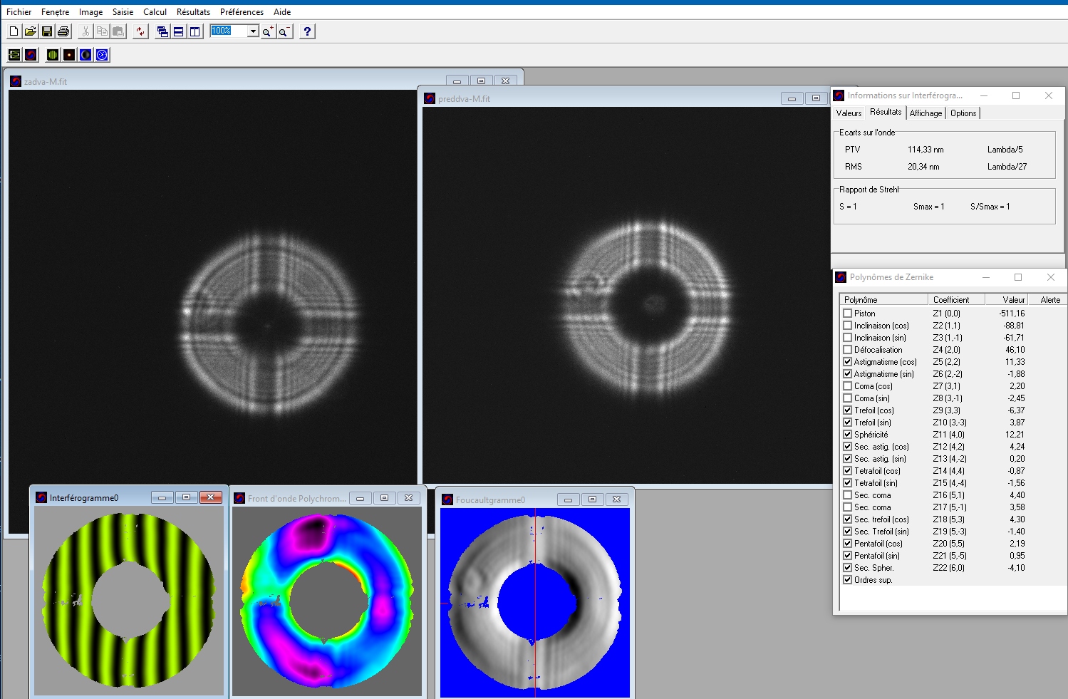Open the Aide menu
Screen dimensions: 1068x699
282,12
